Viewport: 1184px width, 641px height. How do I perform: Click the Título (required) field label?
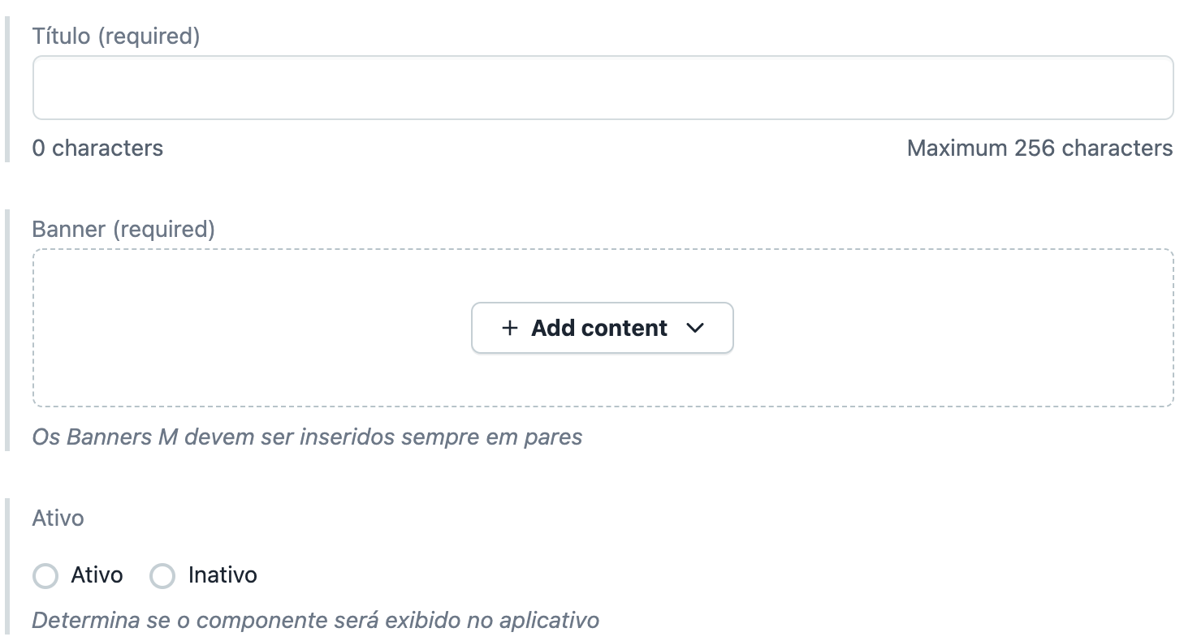pos(115,37)
